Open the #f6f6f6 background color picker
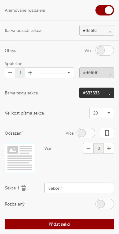The width and height of the screenshot is (119, 234). point(97,30)
